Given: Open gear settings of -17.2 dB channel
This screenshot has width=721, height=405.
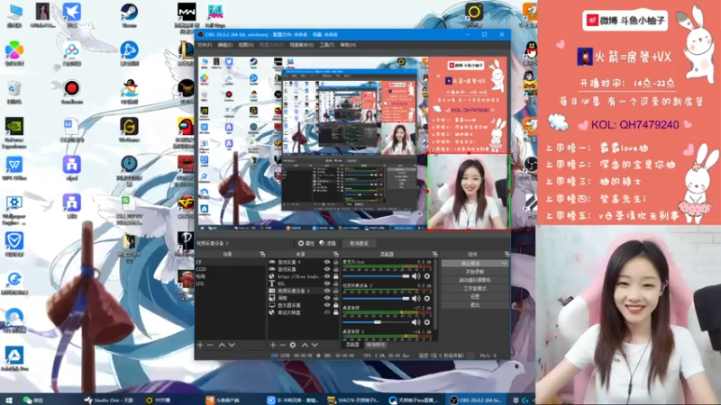Looking at the screenshot, I should pos(427,322).
